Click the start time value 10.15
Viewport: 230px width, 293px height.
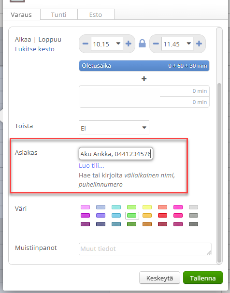click(x=101, y=44)
